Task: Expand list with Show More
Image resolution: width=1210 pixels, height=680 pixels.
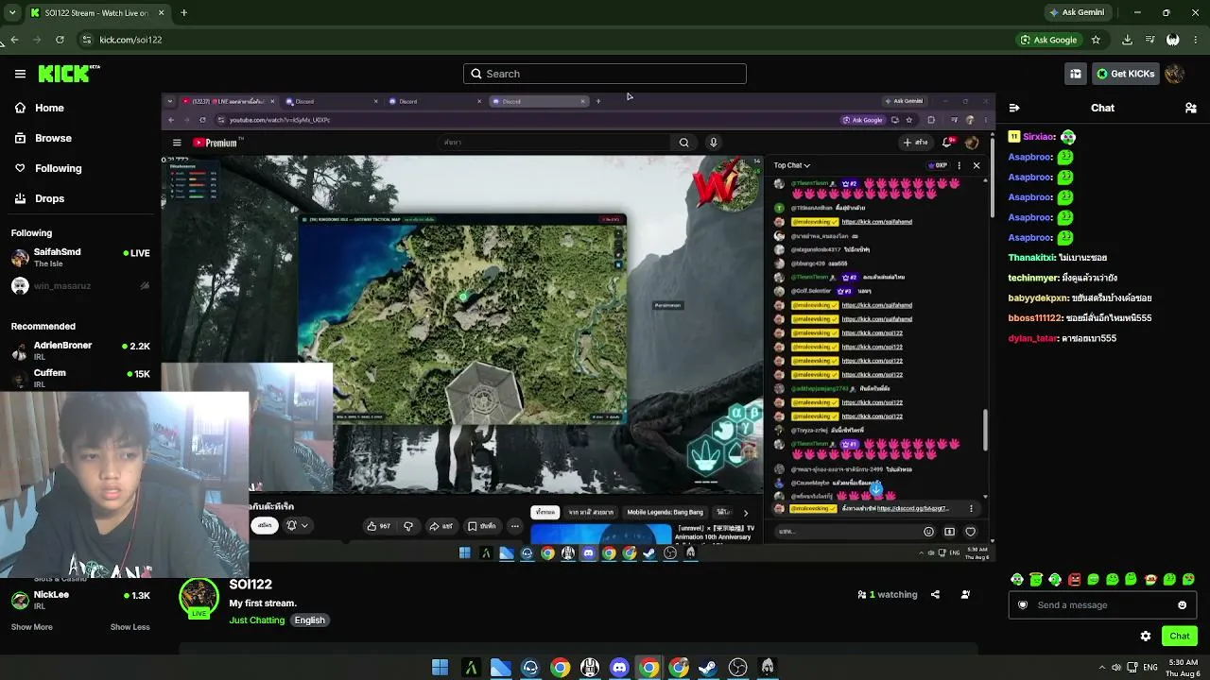Action: click(32, 627)
